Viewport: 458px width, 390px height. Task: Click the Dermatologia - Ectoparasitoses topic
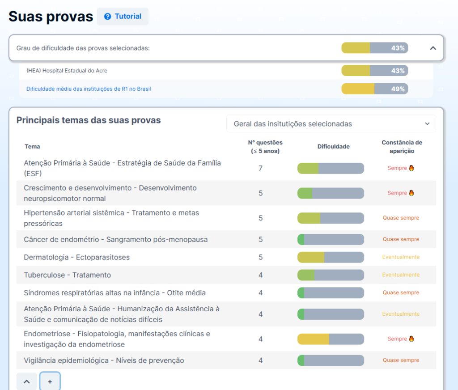76,257
